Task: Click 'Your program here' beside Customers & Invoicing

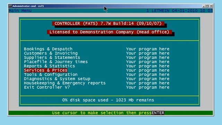Action: pyautogui.click(x=148, y=53)
